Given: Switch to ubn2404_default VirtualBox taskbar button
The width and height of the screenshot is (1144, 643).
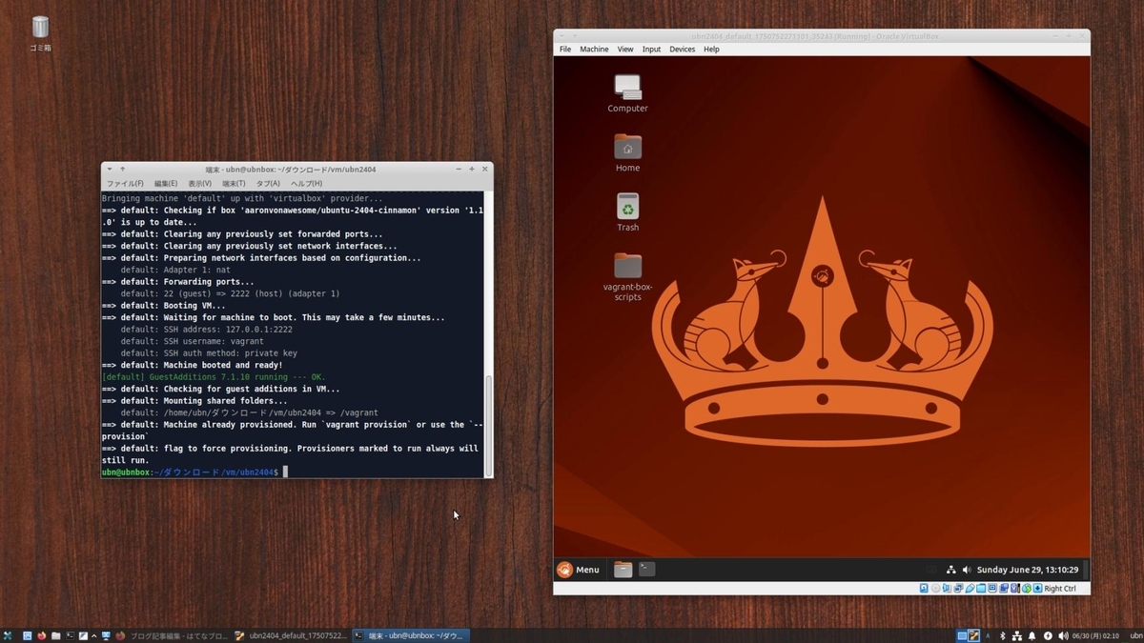Looking at the screenshot, I should 292,635.
